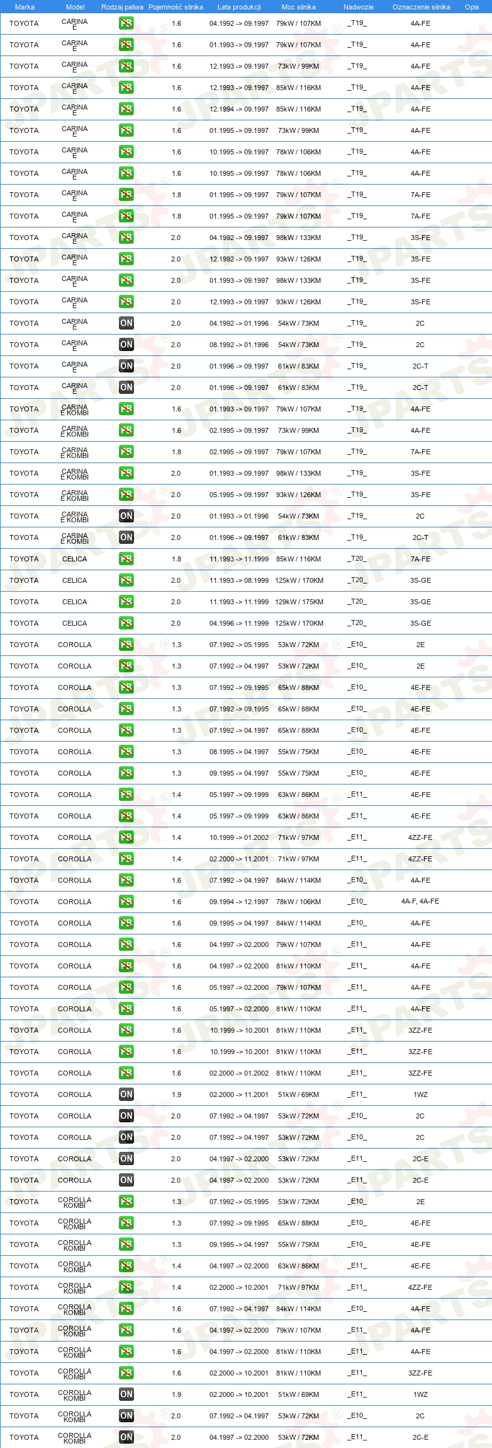Click petrol icon in Celica 1.8 7A-FE row
The image size is (492, 1448).
click(x=126, y=559)
